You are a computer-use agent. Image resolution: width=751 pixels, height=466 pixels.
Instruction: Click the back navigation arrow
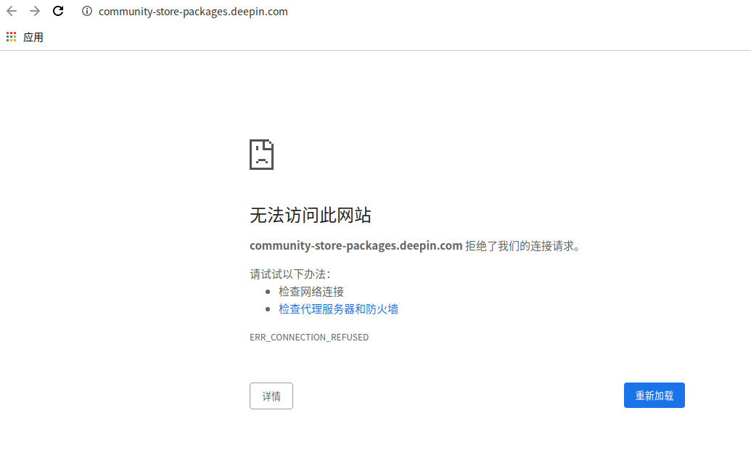pyautogui.click(x=11, y=11)
